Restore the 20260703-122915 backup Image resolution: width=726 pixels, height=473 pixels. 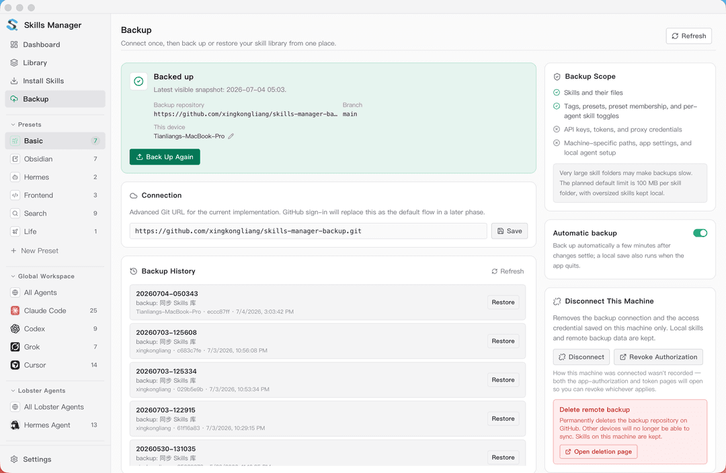(503, 419)
